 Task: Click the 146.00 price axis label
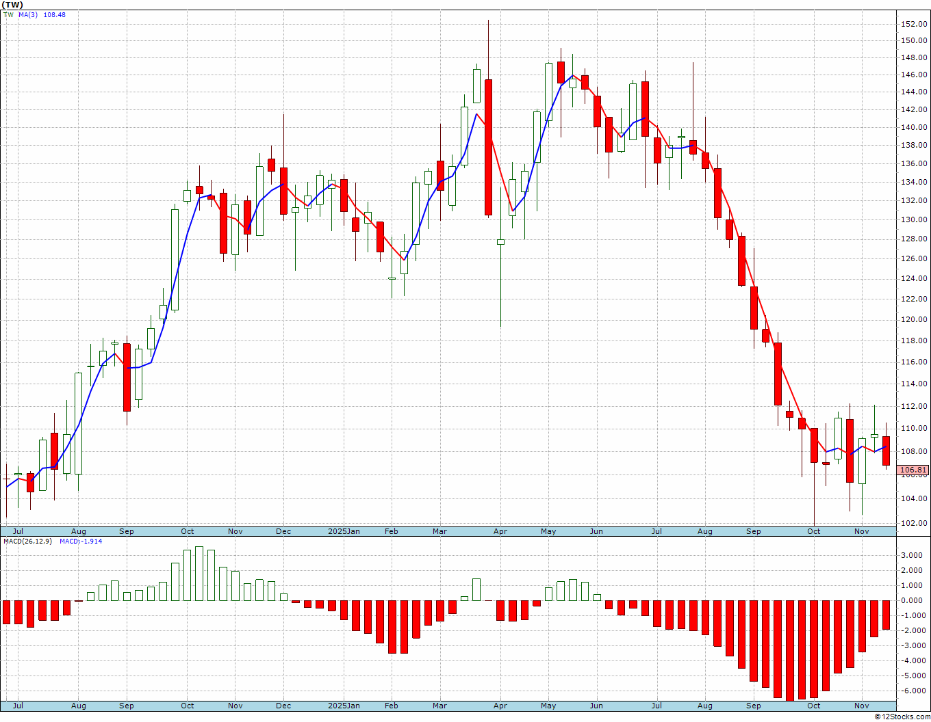(915, 75)
